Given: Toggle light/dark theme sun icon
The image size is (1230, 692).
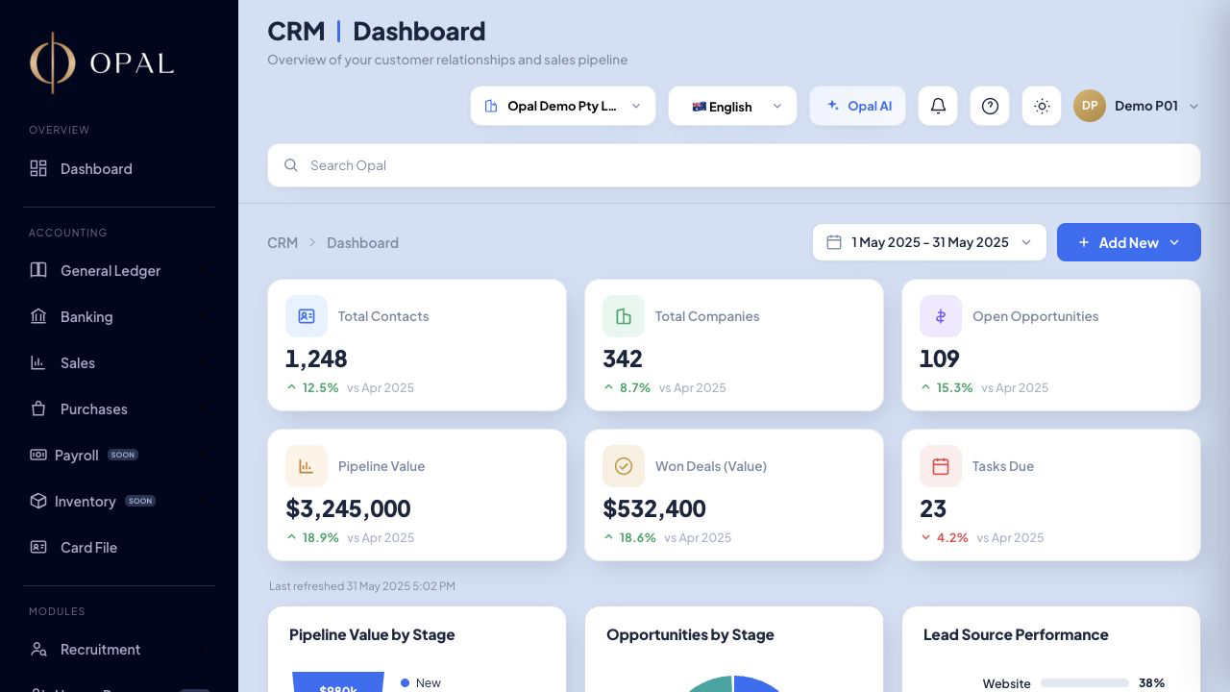Looking at the screenshot, I should coord(1042,106).
